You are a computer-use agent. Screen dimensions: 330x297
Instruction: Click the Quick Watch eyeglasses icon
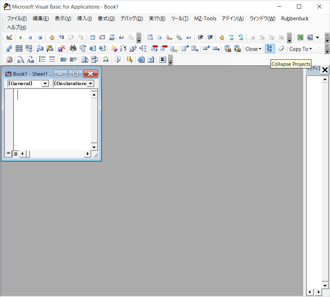pos(121,37)
